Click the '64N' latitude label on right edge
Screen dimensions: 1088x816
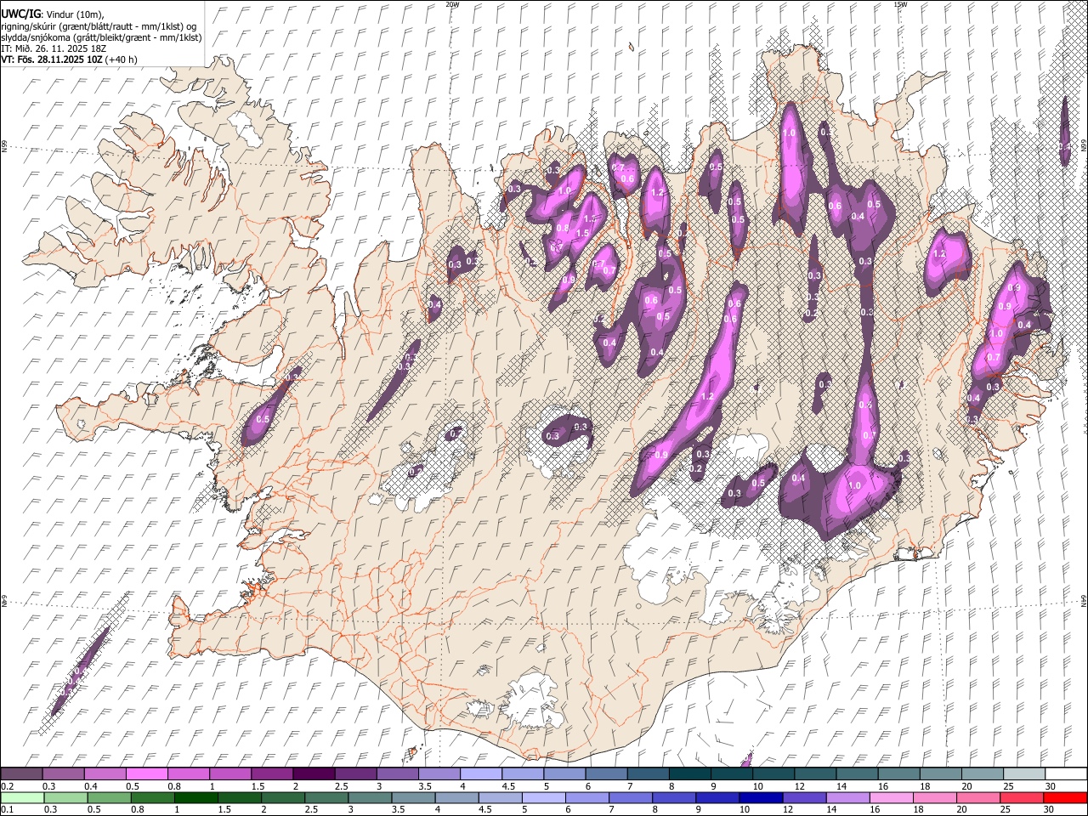pyautogui.click(x=1084, y=601)
